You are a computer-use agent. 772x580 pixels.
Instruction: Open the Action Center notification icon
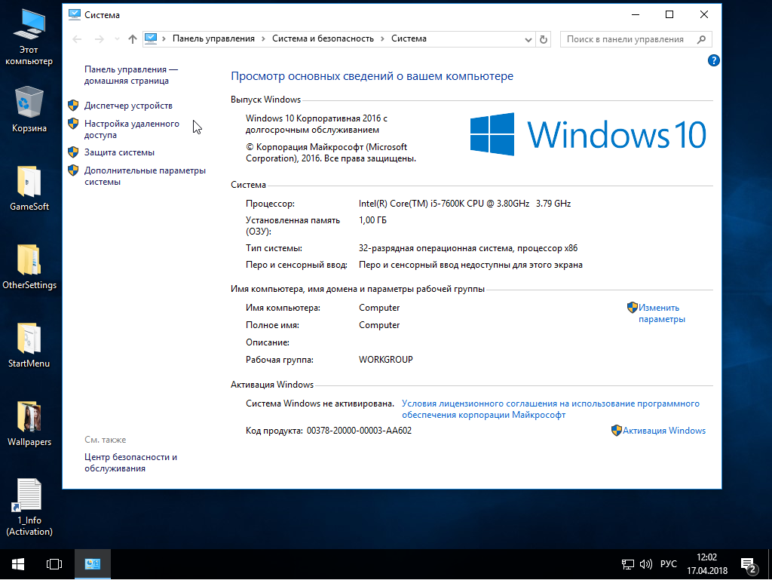coord(749,564)
